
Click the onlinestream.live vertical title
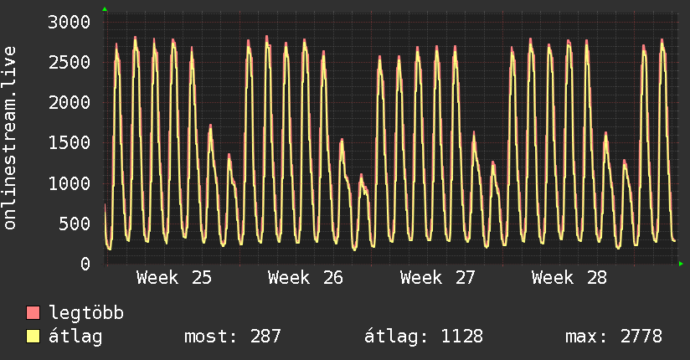(x=9, y=138)
